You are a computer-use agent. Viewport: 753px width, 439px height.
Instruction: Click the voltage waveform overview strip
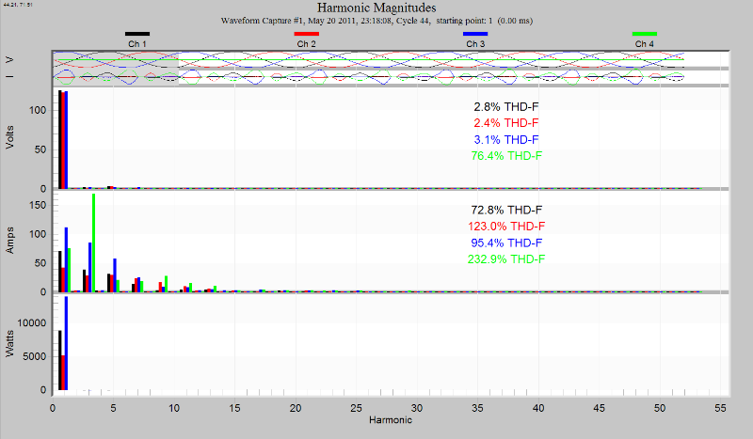click(391, 59)
